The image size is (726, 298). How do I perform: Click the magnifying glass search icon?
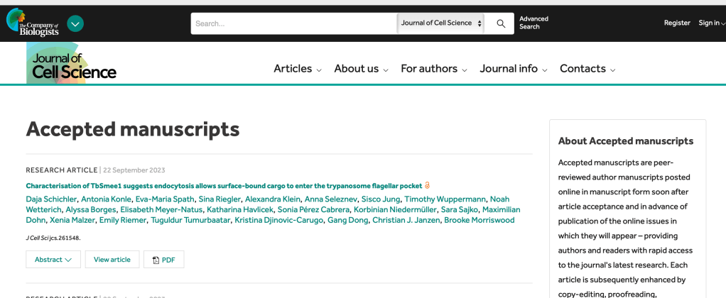click(x=501, y=23)
